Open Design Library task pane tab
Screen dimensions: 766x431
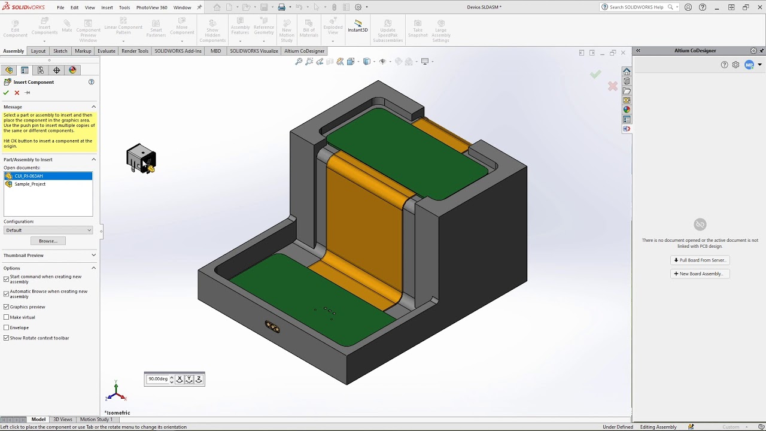627,81
